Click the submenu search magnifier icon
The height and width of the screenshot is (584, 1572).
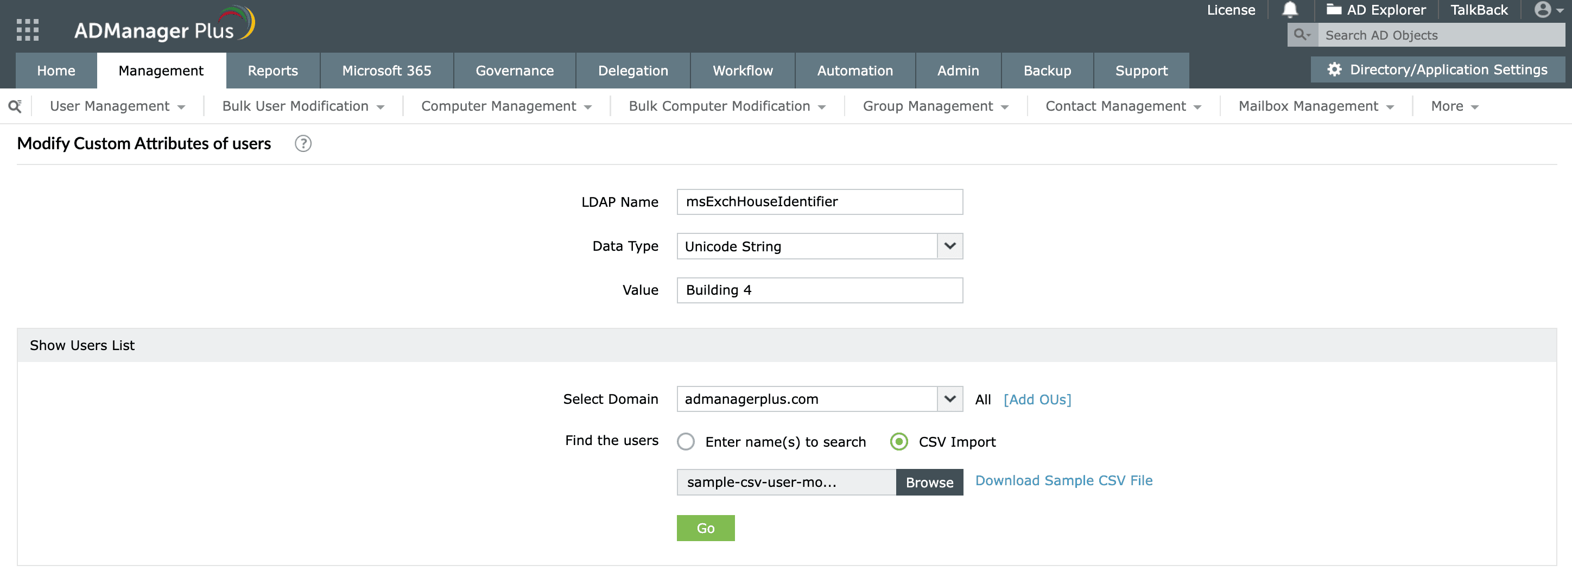tap(15, 106)
